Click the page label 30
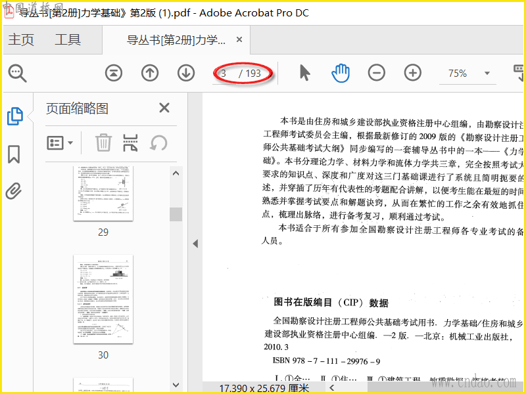526x394 pixels. click(x=103, y=355)
